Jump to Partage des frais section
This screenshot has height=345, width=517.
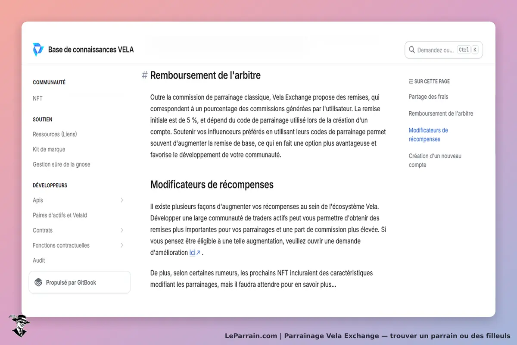tap(429, 97)
